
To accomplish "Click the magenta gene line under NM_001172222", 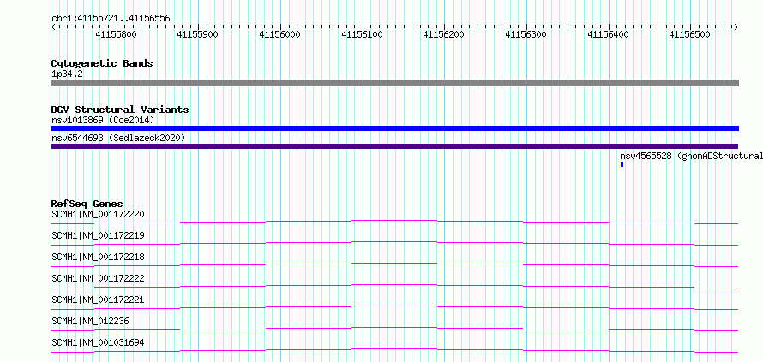I will 394,286.
